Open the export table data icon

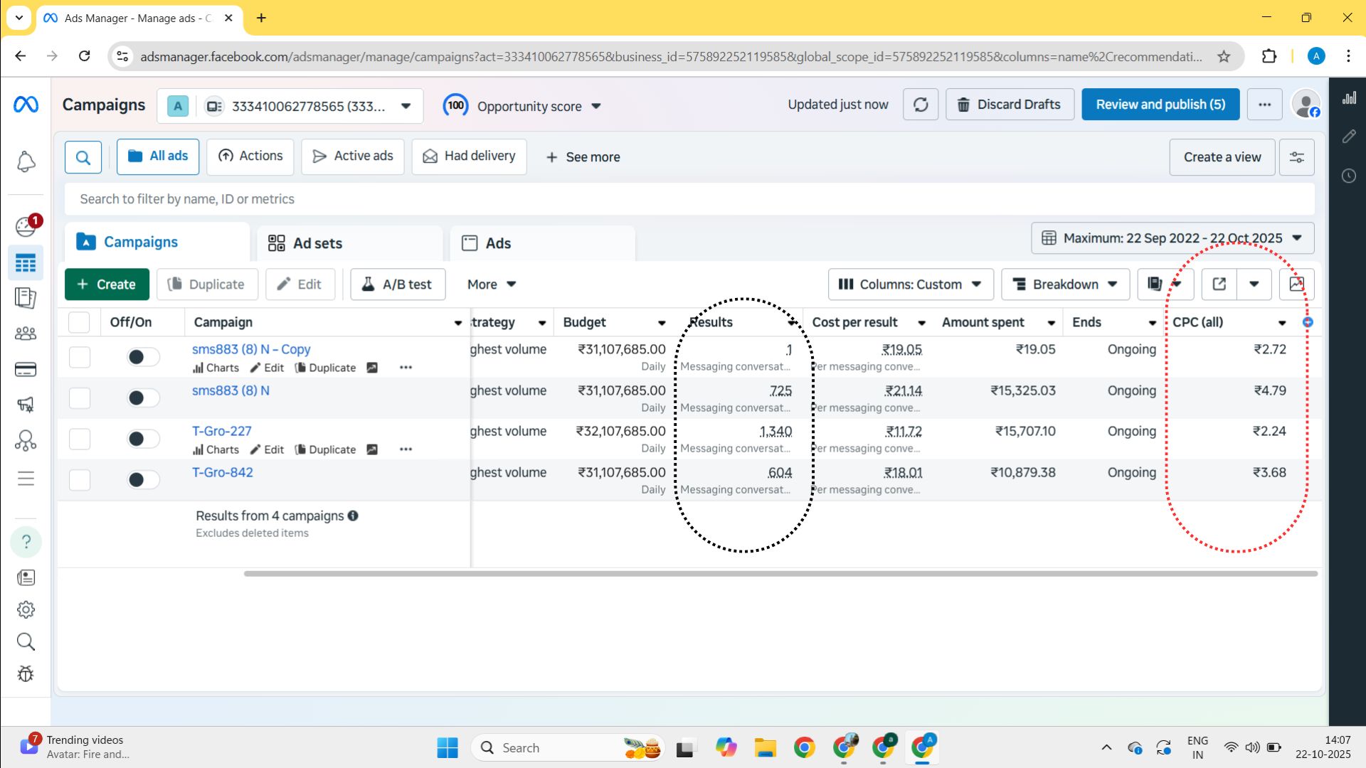coord(1219,284)
